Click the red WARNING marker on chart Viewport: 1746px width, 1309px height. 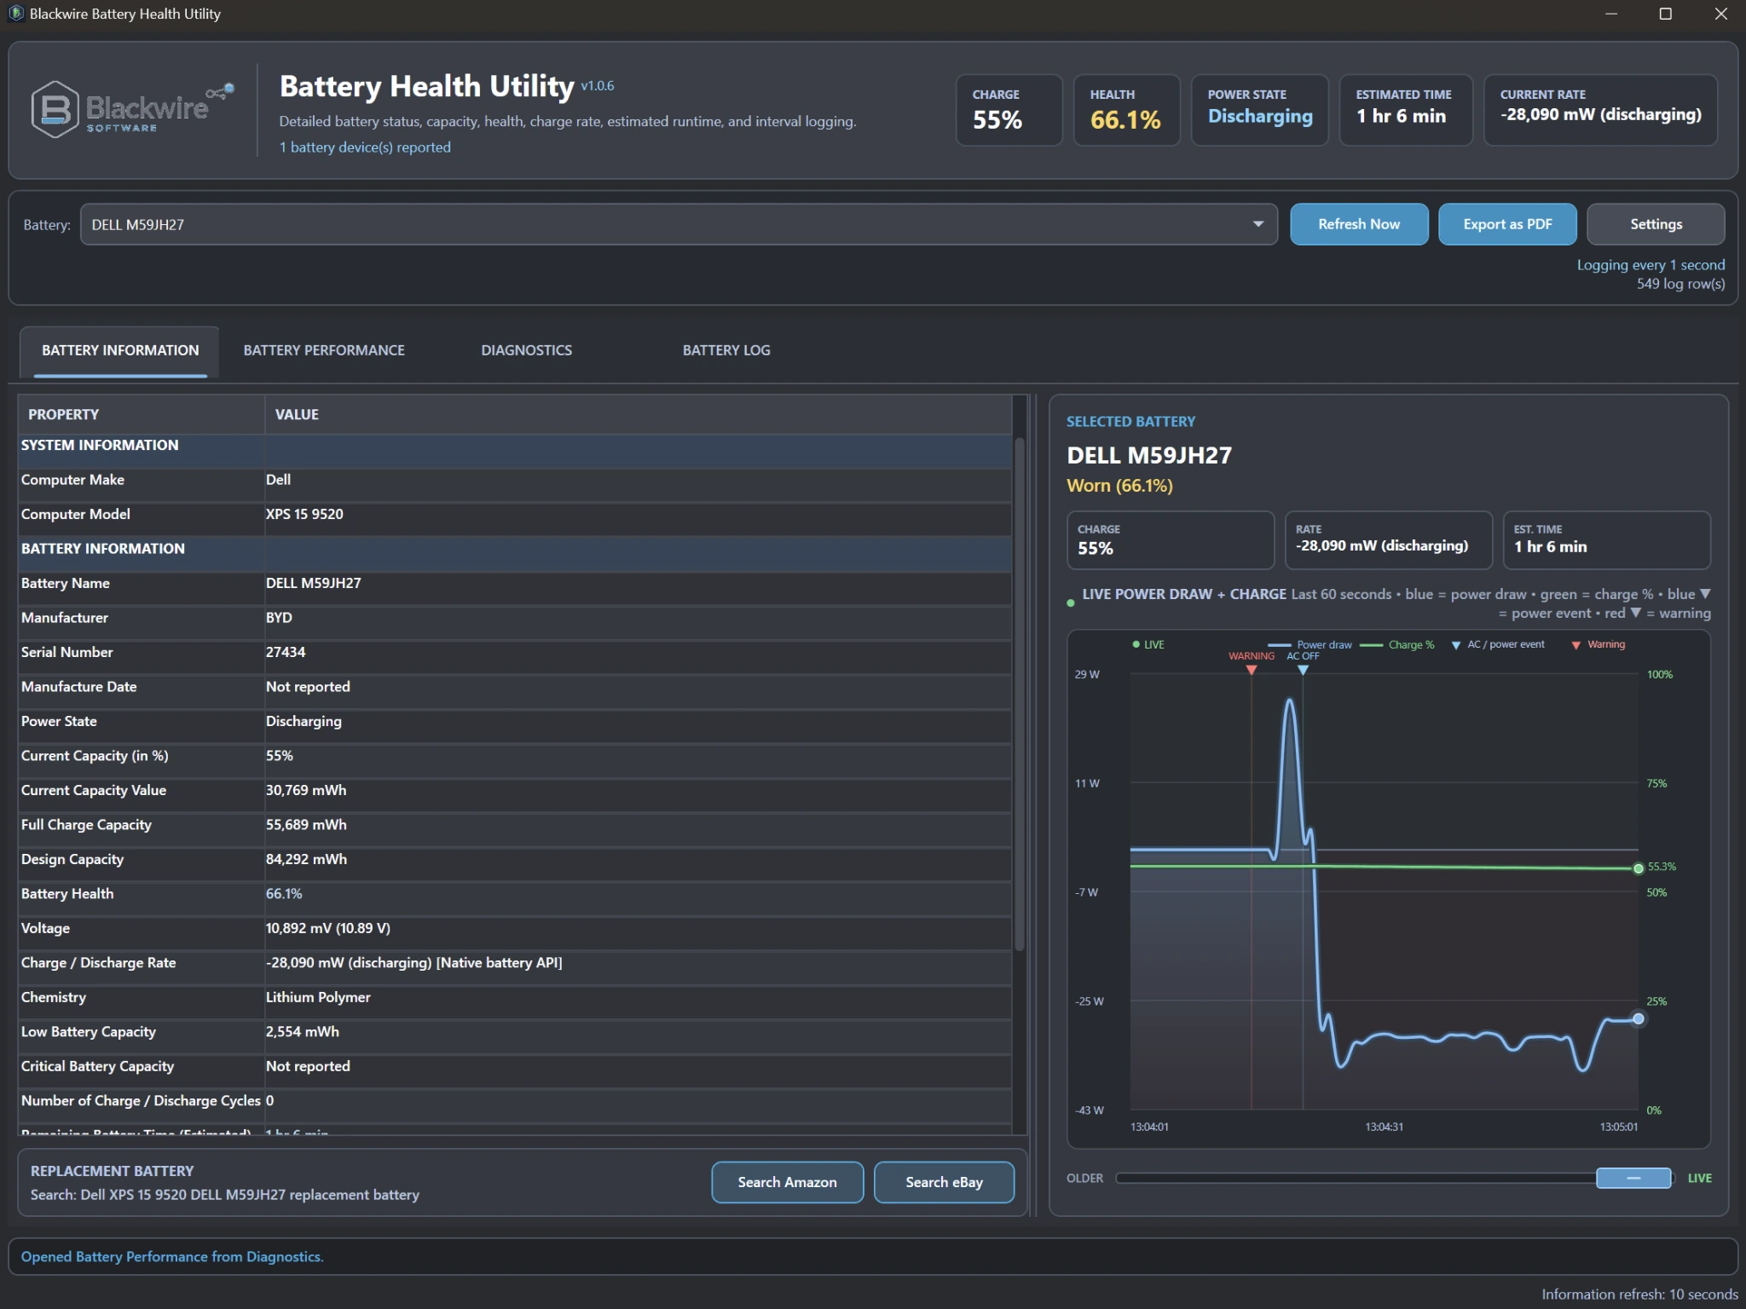(1251, 670)
